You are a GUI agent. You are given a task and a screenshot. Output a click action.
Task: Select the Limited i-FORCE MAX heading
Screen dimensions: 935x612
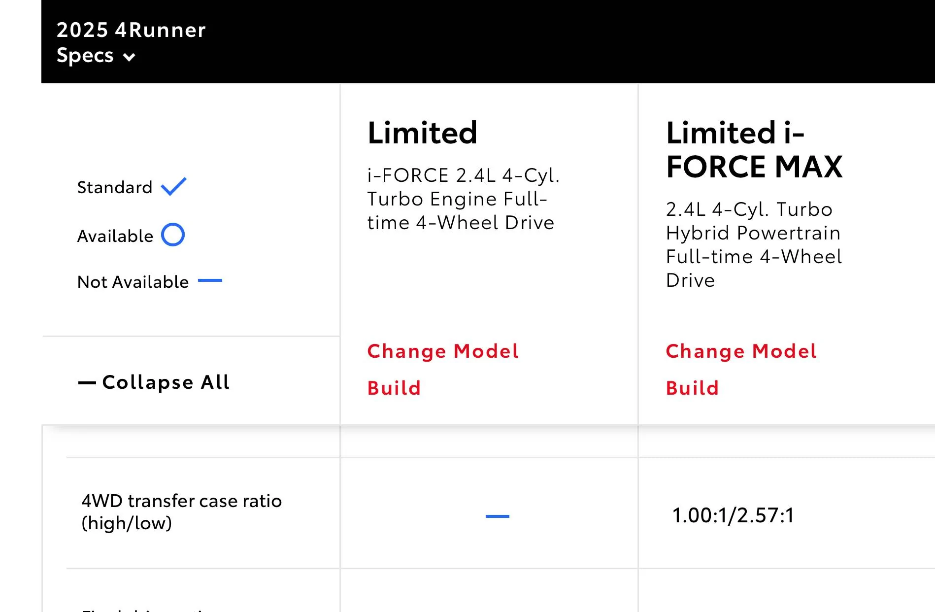(x=754, y=149)
